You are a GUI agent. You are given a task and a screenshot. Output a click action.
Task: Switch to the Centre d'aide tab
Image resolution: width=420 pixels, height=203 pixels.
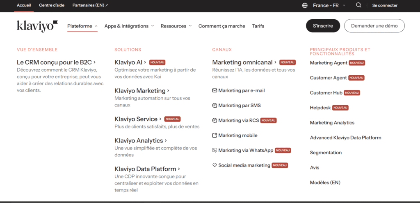tap(52, 5)
